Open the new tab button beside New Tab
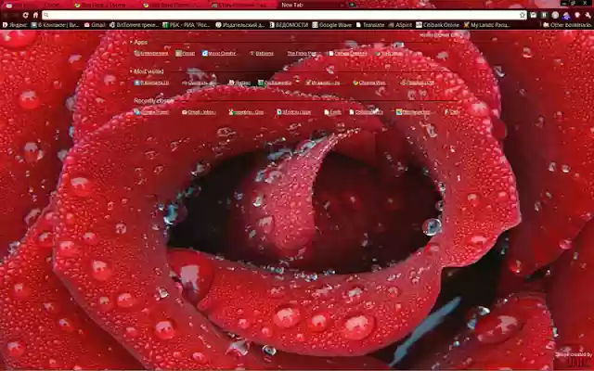The width and height of the screenshot is (594, 371). [353, 5]
